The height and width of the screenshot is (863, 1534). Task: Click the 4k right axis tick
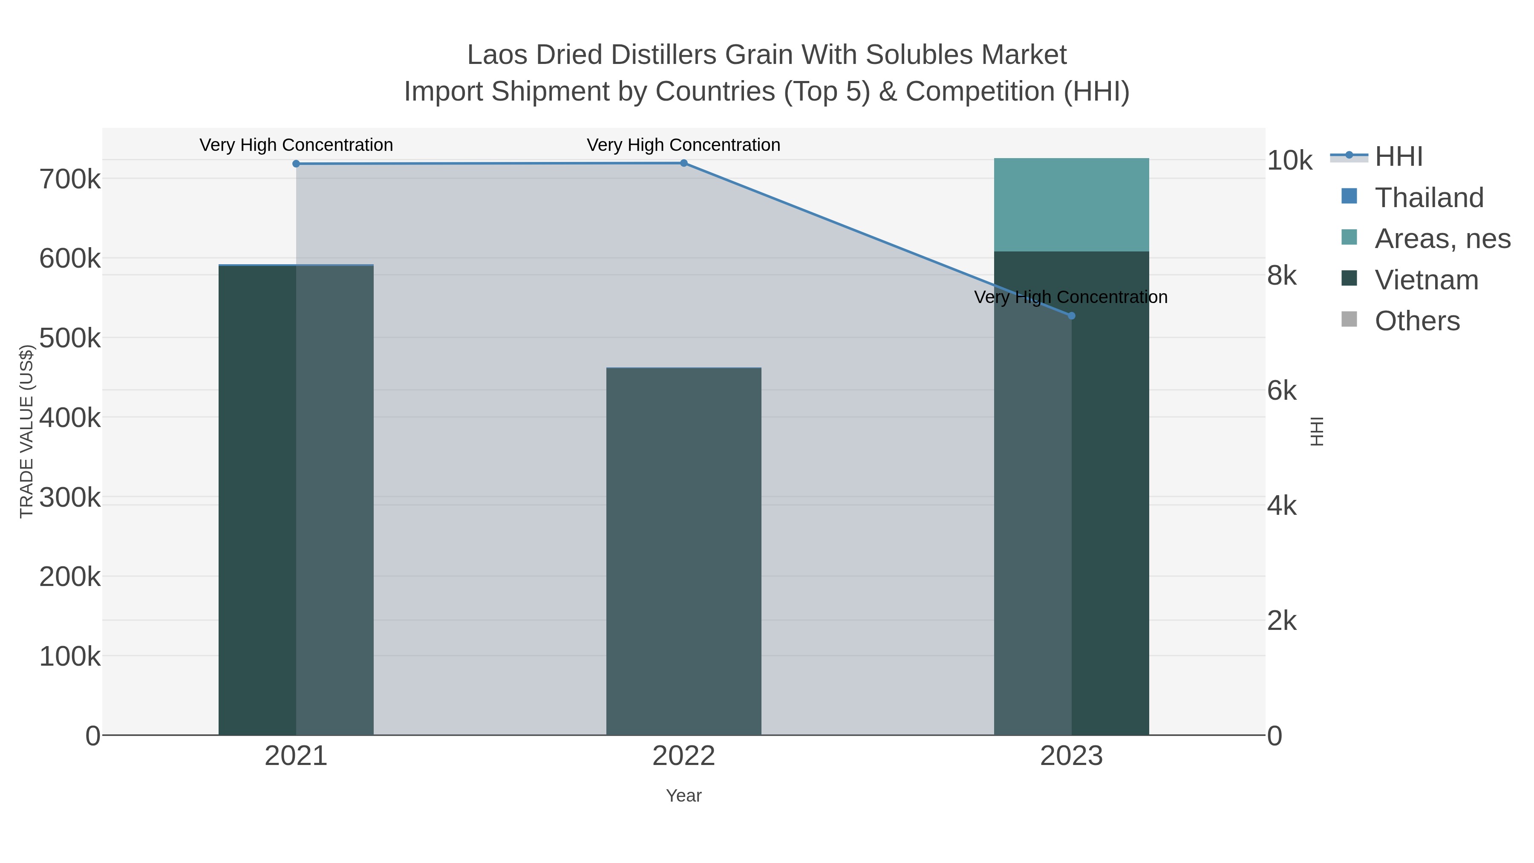1282,505
